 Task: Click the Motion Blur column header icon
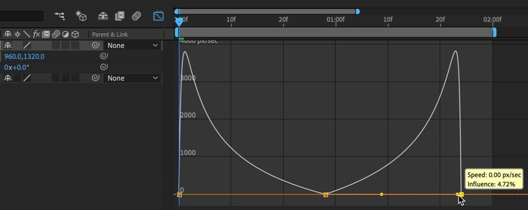(56, 34)
